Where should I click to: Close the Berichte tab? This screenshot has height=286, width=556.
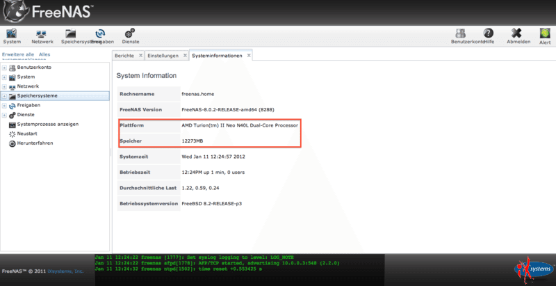tap(140, 56)
